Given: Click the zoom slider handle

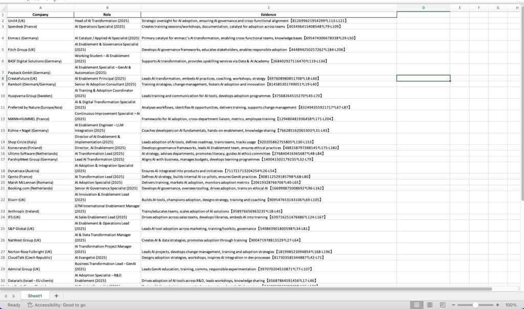Looking at the screenshot, I should click(475, 305).
